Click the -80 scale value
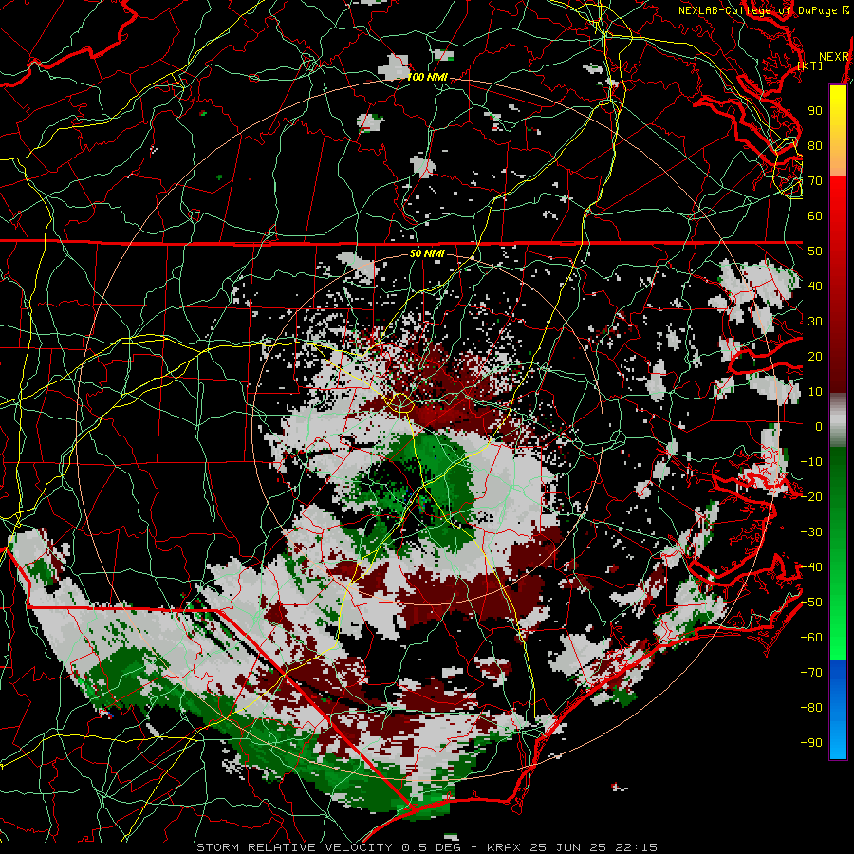This screenshot has height=854, width=854. 811,708
